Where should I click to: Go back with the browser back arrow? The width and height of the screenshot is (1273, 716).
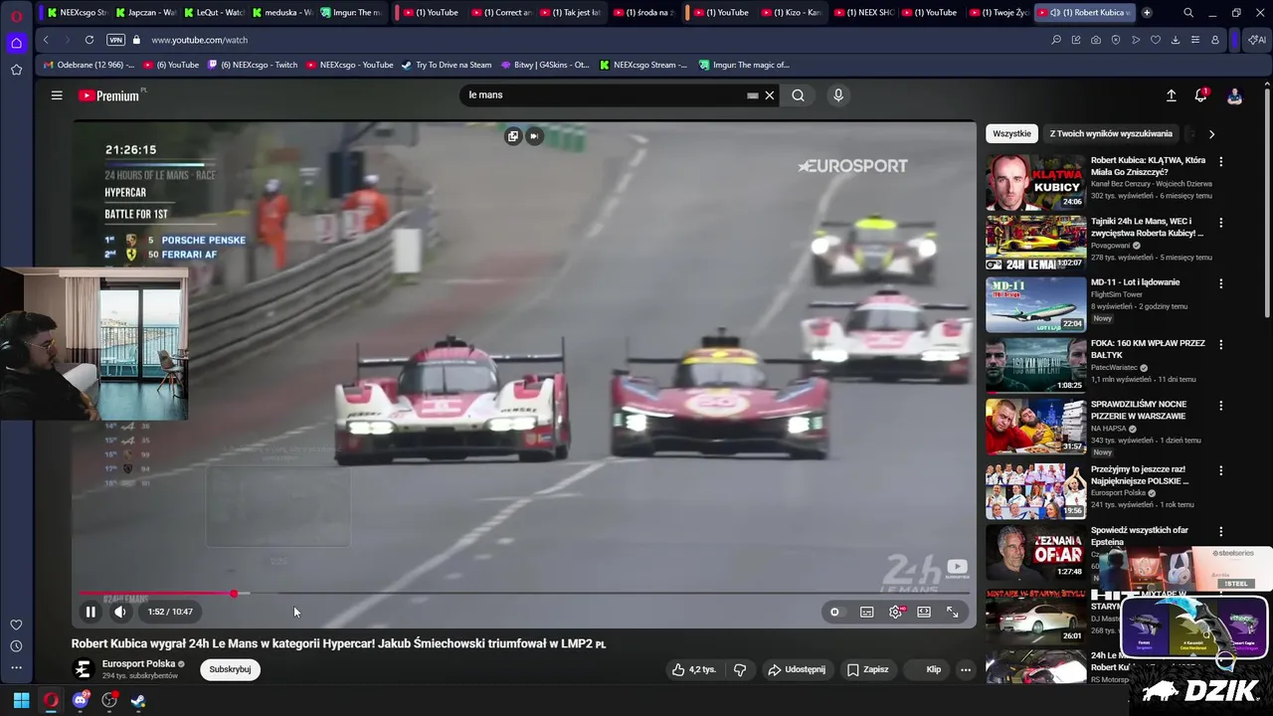point(46,40)
